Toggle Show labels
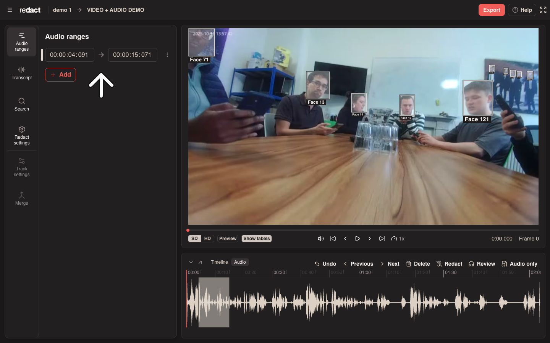 [257, 239]
